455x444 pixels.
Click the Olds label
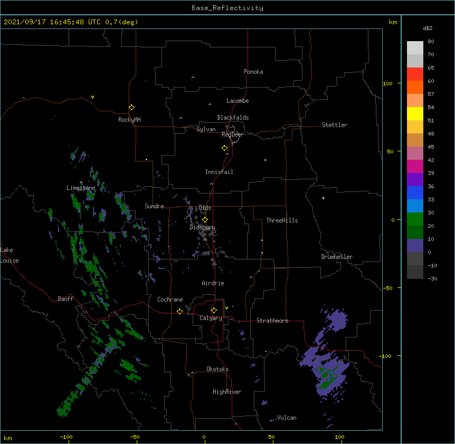[205, 208]
